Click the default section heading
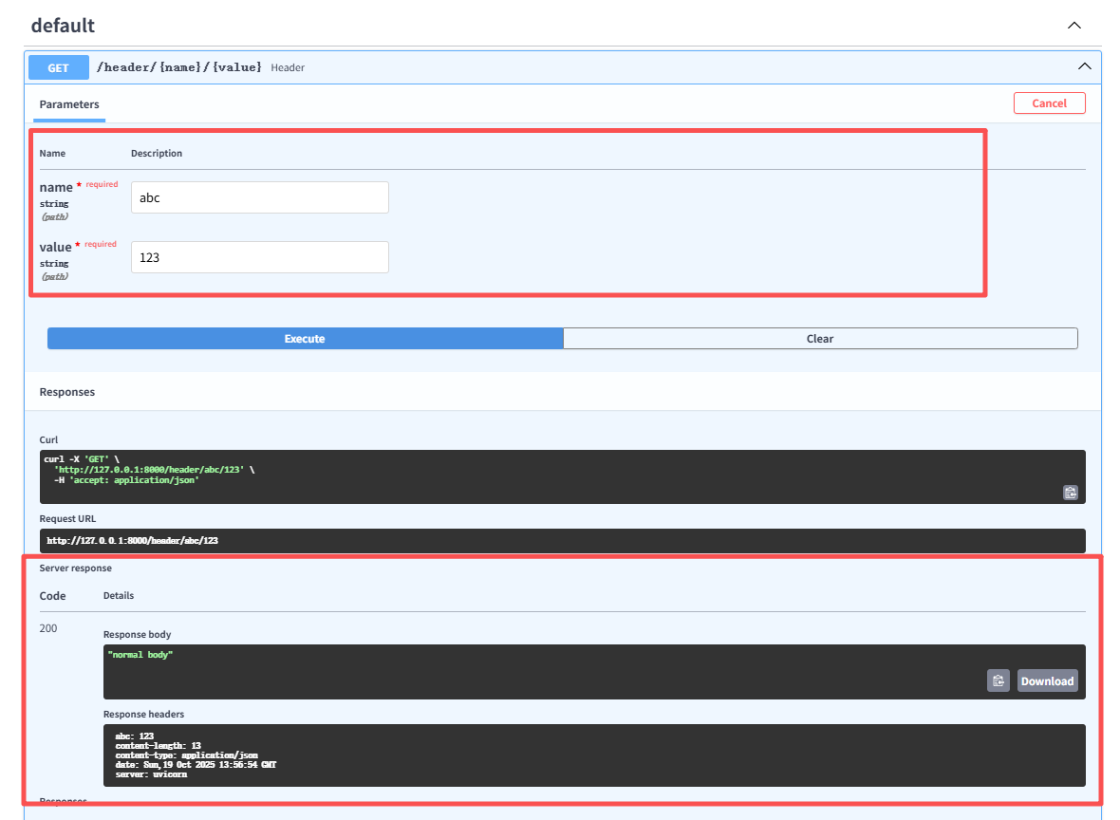Screen dimensions: 1120x820 click(63, 25)
